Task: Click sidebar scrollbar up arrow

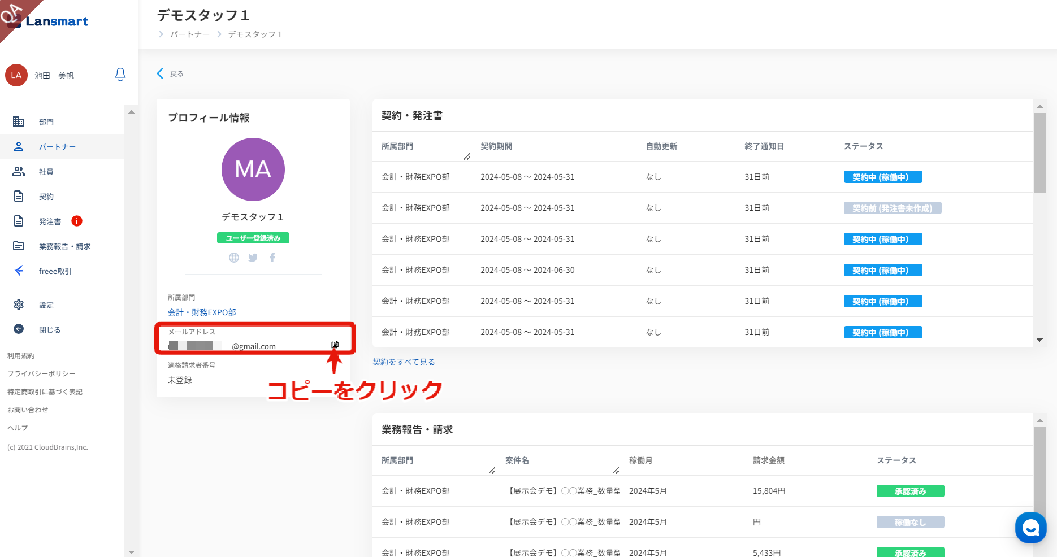Action: (x=131, y=112)
